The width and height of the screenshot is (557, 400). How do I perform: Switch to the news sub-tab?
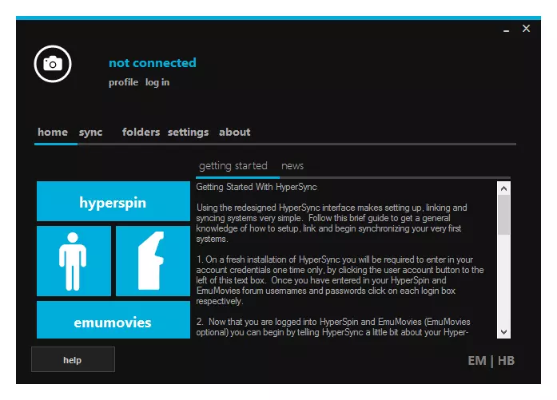(292, 166)
